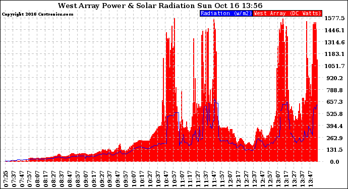
Task: Click the x-axis time label 13:17
Action: tap(286, 179)
